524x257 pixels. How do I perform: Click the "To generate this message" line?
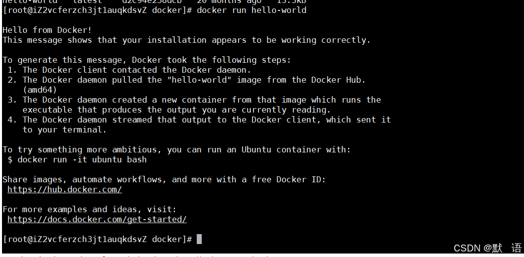[147, 60]
